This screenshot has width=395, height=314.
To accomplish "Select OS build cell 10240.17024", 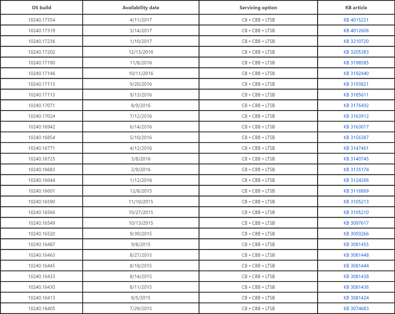I will pos(42,116).
